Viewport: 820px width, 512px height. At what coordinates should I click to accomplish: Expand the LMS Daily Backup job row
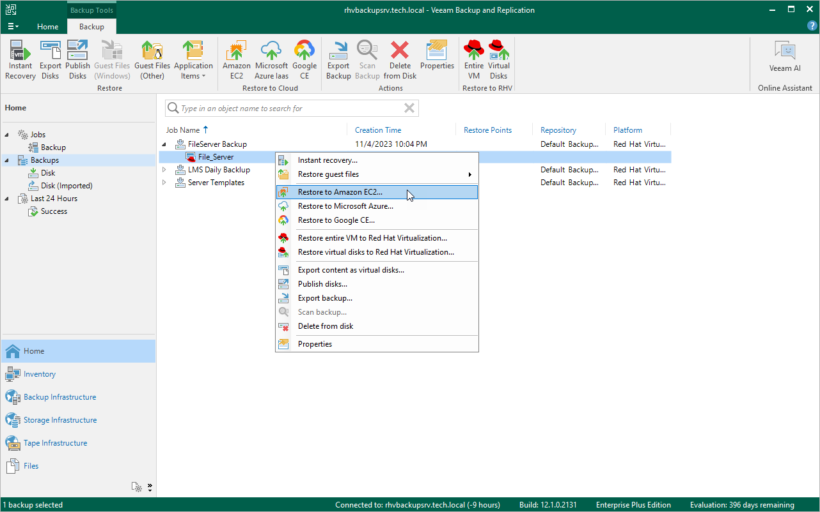164,170
